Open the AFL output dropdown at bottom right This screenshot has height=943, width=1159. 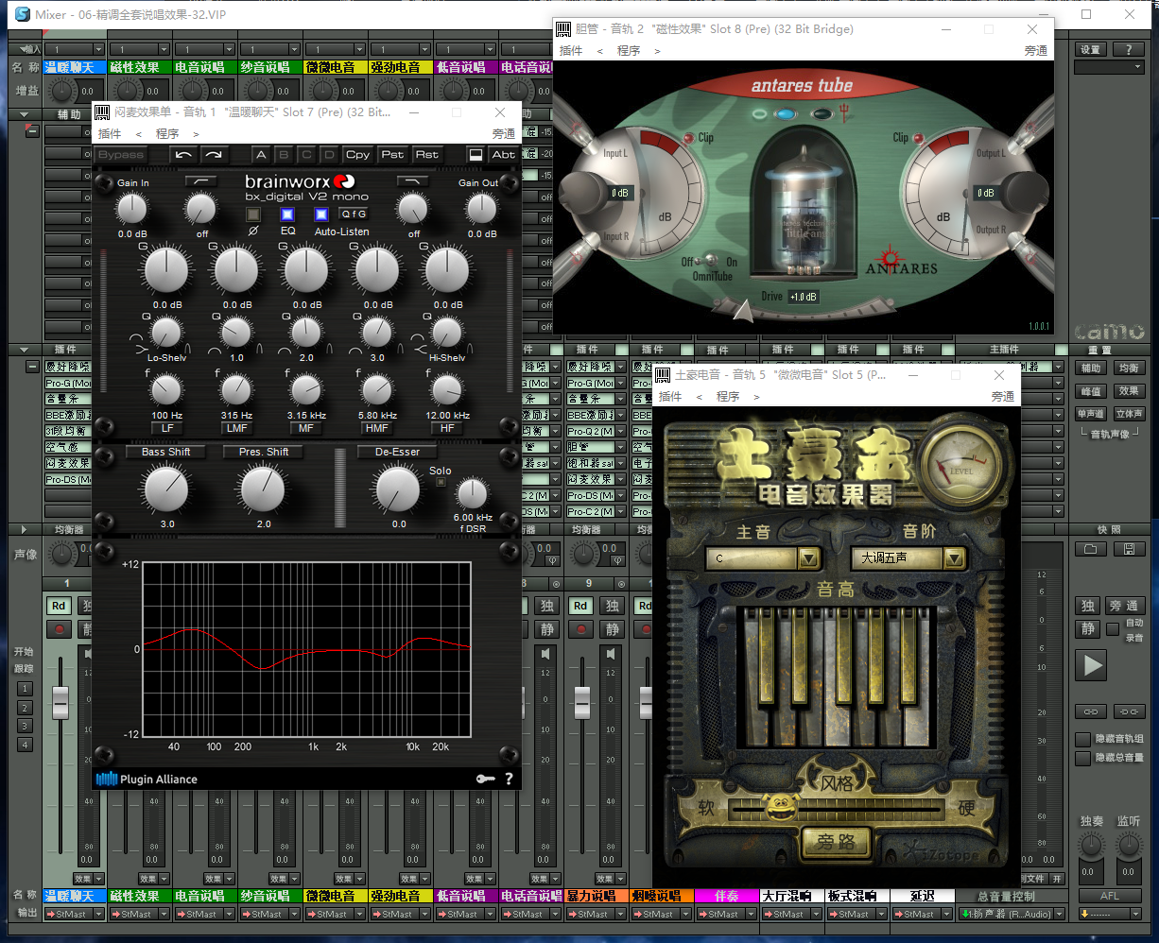click(x=1110, y=914)
